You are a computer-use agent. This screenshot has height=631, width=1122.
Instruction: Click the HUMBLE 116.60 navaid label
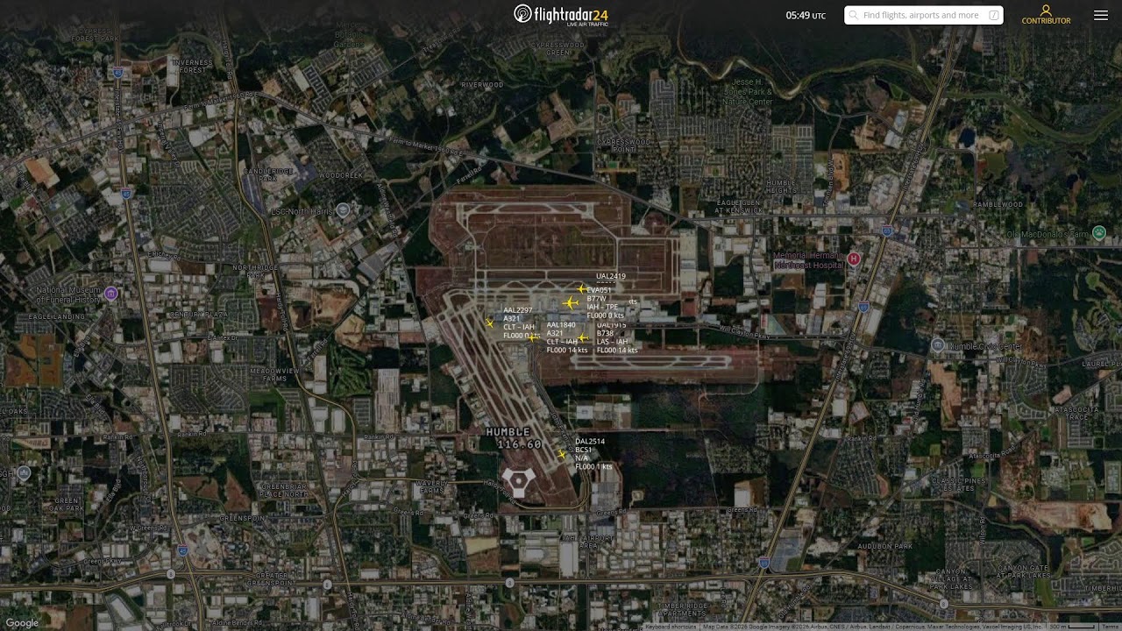pos(514,438)
